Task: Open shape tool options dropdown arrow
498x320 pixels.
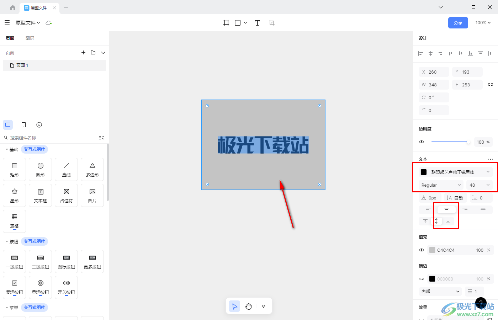Action: [245, 23]
